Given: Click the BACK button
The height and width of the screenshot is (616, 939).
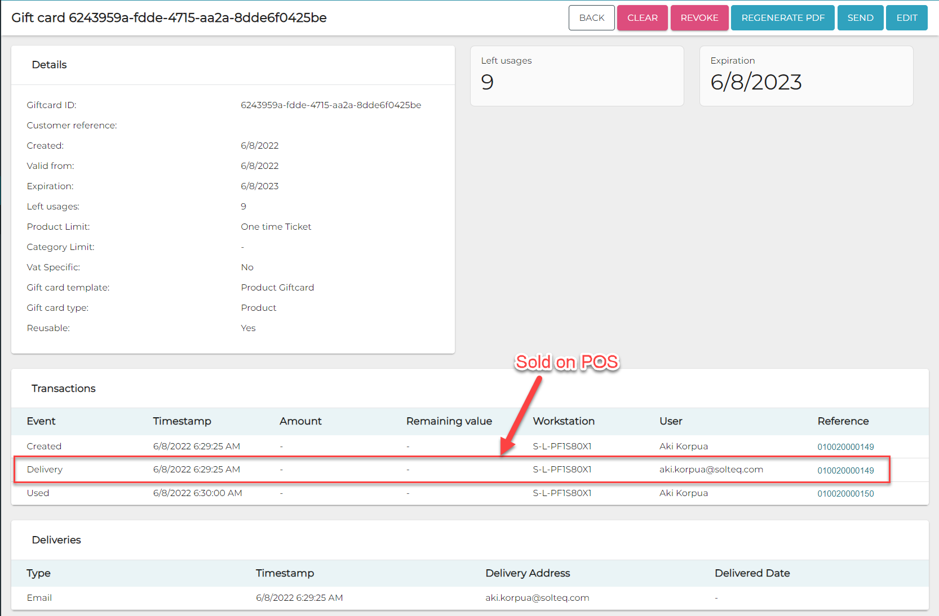Looking at the screenshot, I should (591, 18).
